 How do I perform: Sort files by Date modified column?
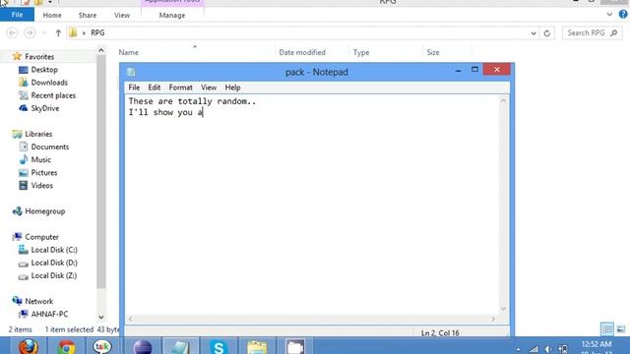[x=302, y=52]
